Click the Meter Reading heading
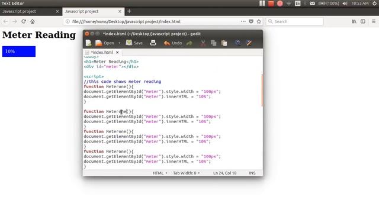Viewport: 379px width, 213px height. tap(39, 35)
